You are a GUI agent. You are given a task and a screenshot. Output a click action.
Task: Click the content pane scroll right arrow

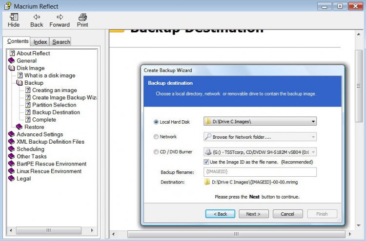pos(349,234)
